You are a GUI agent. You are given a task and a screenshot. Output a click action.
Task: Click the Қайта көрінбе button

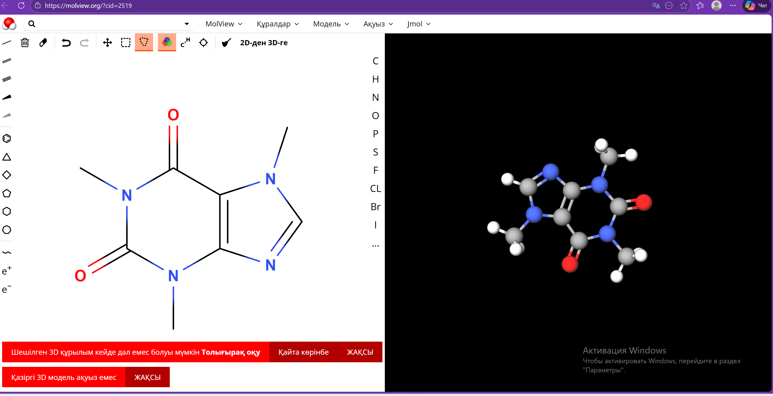pos(303,352)
